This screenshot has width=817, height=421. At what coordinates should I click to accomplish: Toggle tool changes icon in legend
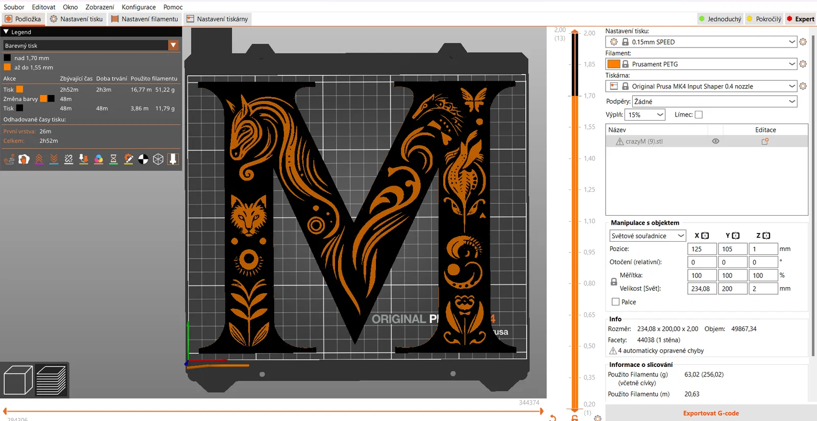click(x=84, y=159)
